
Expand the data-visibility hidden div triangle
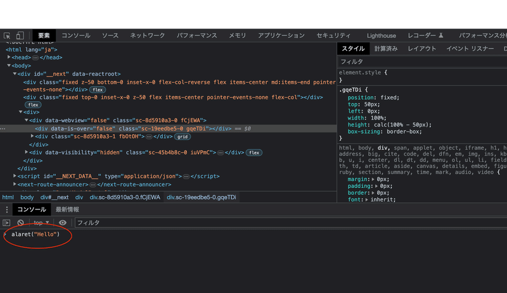(x=27, y=152)
